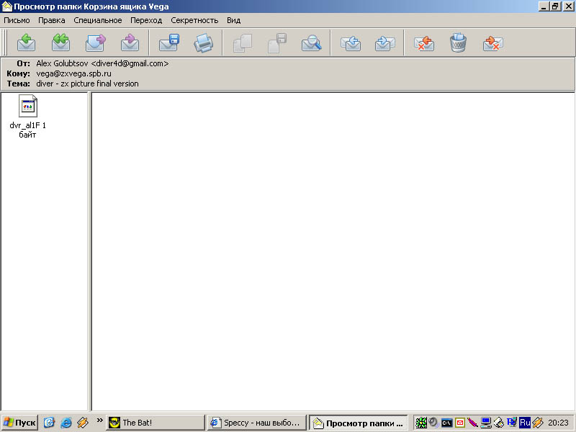Open the Ru language indicator in tray
The image size is (576, 432).
[524, 423]
